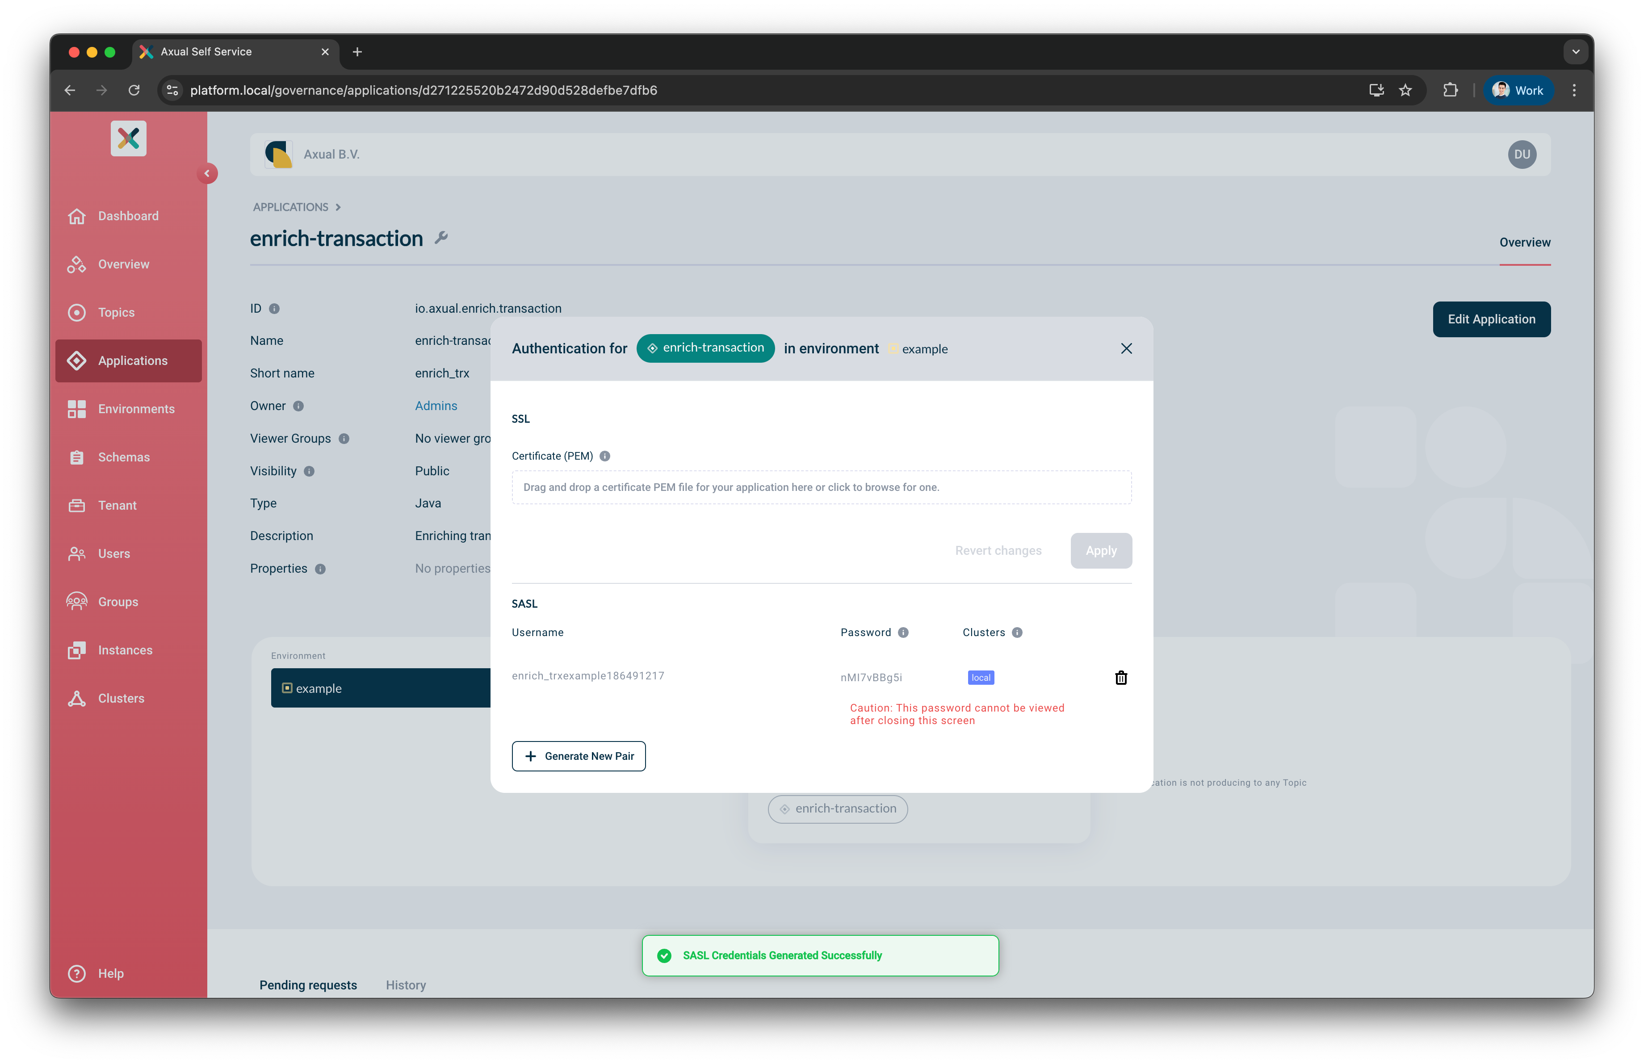Click info icon next to Certificate (PEM)

[x=604, y=456]
